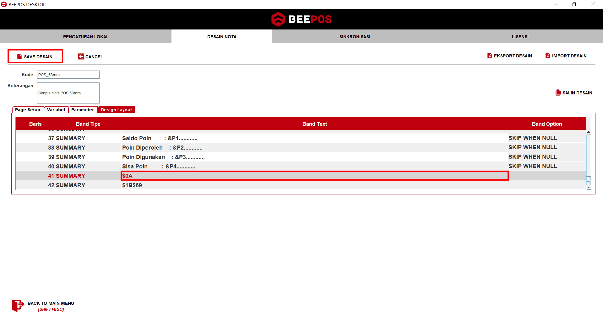Image resolution: width=603 pixels, height=323 pixels.
Task: Click the BEEPOS logo in header
Action: pyautogui.click(x=301, y=19)
